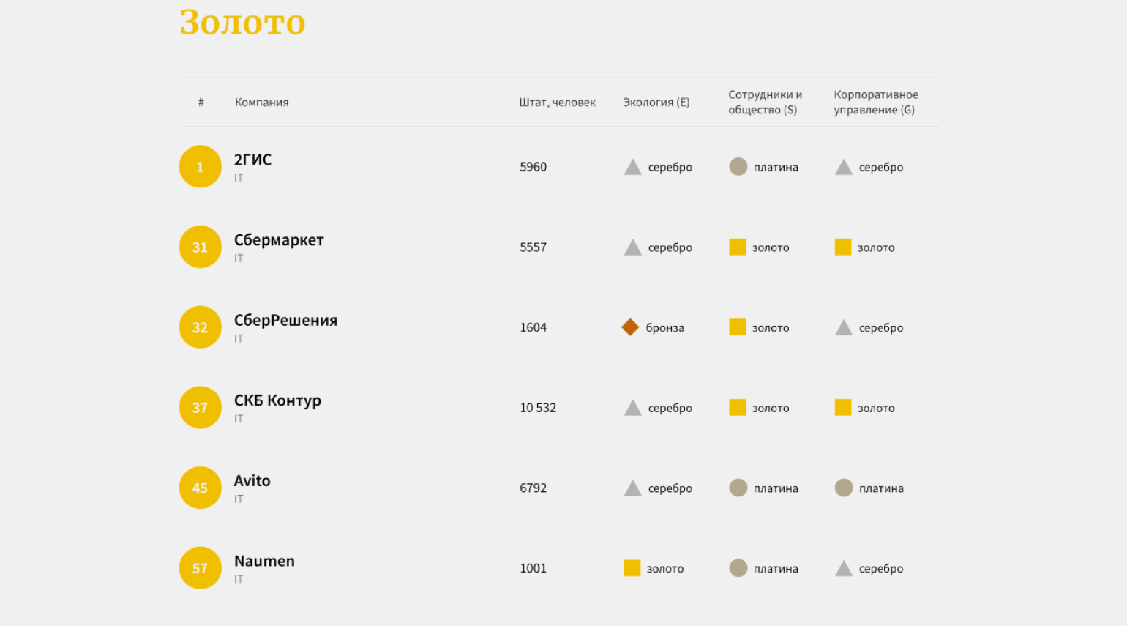Image resolution: width=1127 pixels, height=626 pixels.
Task: Select staff count 1604 for СберРешения
Action: pyautogui.click(x=533, y=327)
